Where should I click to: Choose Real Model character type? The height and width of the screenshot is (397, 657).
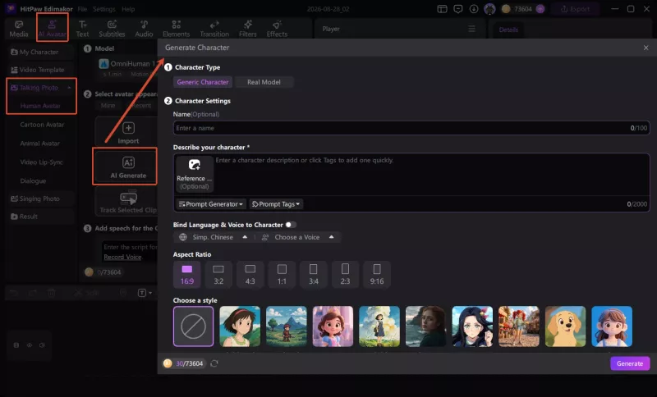click(264, 82)
